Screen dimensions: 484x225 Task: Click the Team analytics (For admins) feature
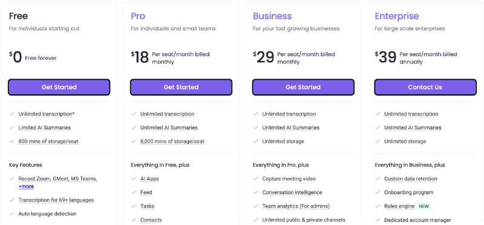click(x=296, y=206)
